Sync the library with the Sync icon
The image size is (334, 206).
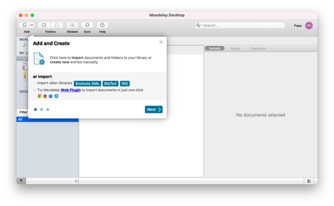(x=87, y=25)
